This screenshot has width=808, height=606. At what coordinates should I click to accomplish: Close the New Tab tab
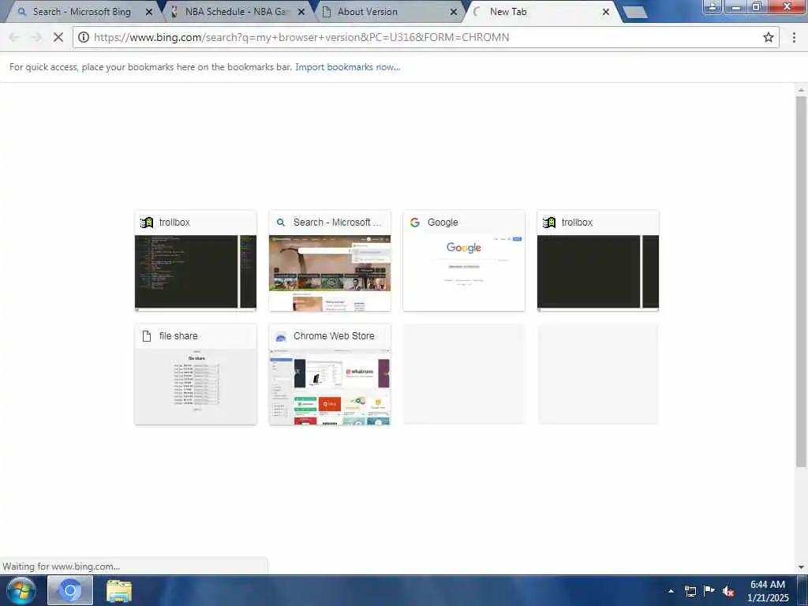pos(606,12)
